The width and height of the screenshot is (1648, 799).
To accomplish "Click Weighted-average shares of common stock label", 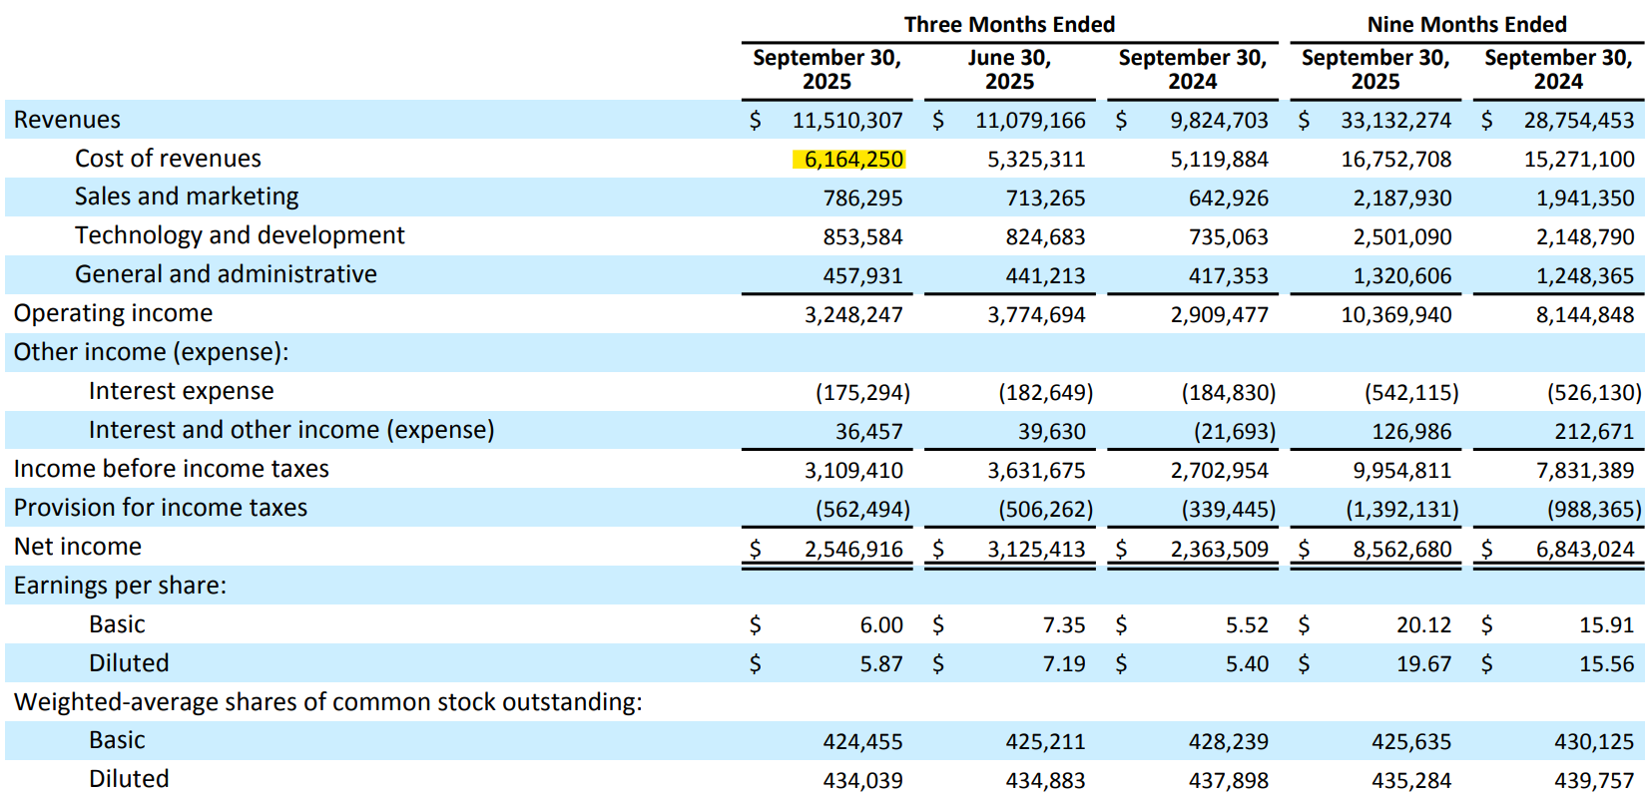I will click(x=327, y=702).
